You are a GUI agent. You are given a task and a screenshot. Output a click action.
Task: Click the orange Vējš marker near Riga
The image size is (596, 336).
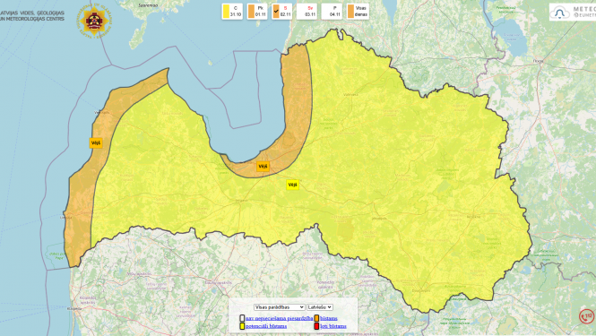[263, 166]
